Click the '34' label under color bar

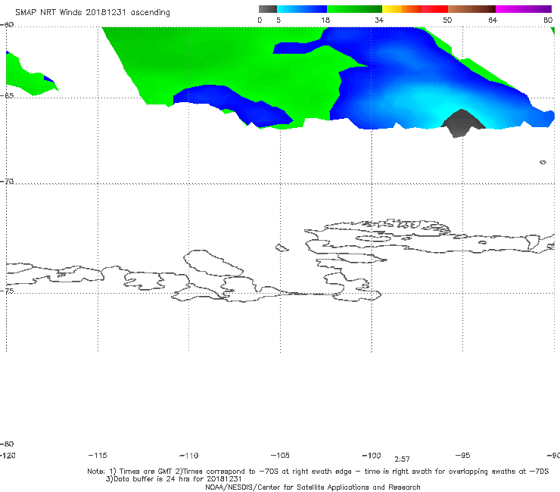click(379, 20)
